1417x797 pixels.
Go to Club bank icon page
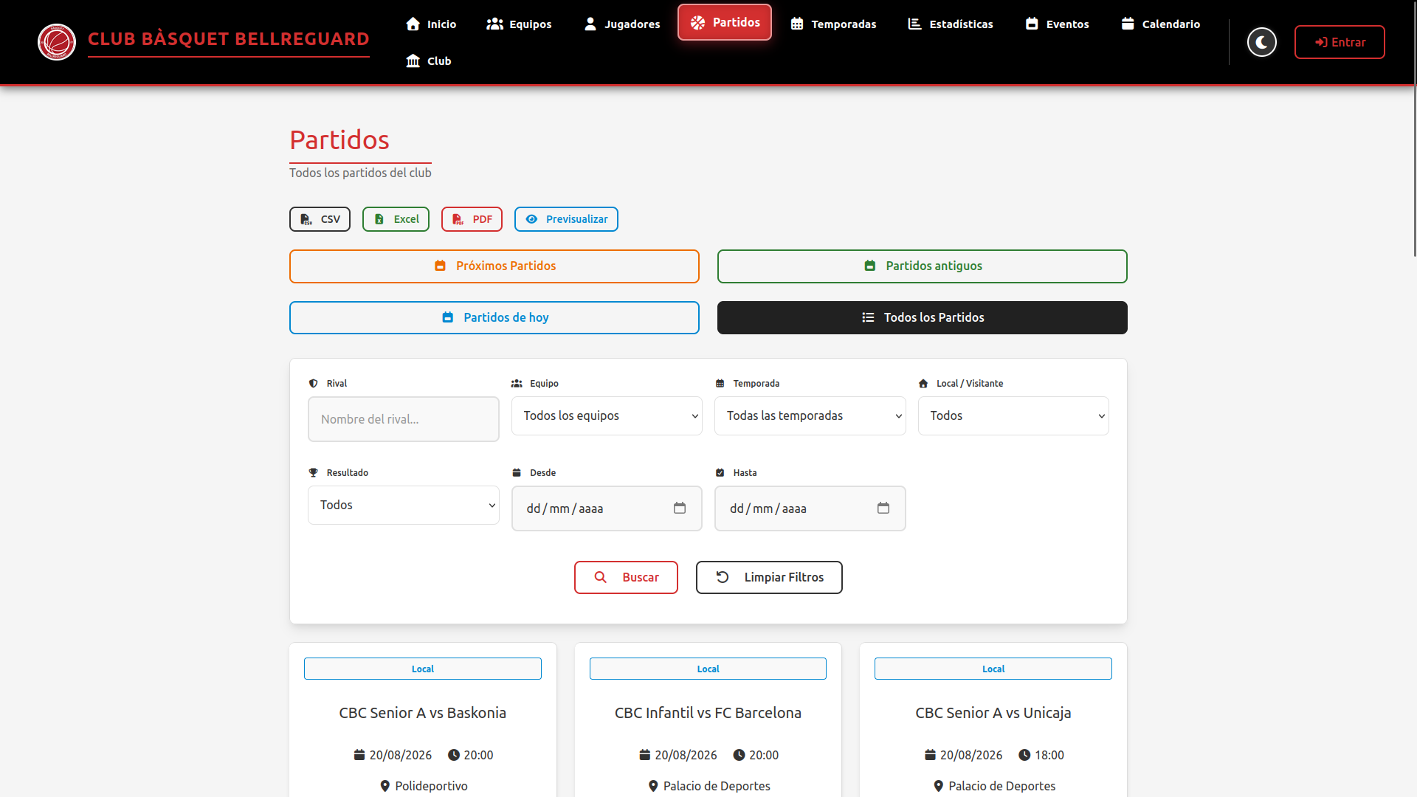pos(429,61)
